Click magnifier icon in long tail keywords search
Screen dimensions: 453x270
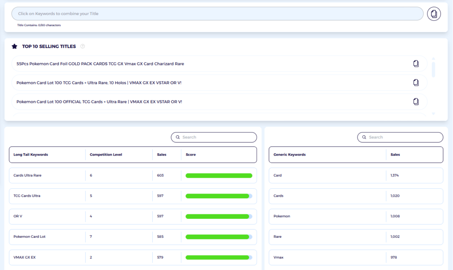pyautogui.click(x=178, y=137)
